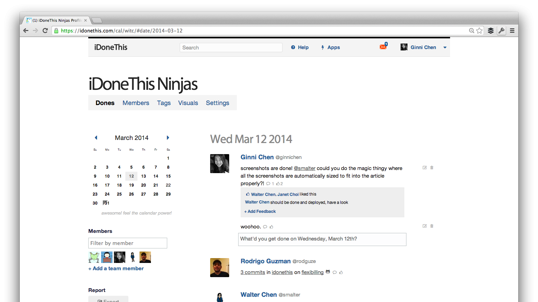Click the edit icon on the screenshots entry

pos(424,168)
